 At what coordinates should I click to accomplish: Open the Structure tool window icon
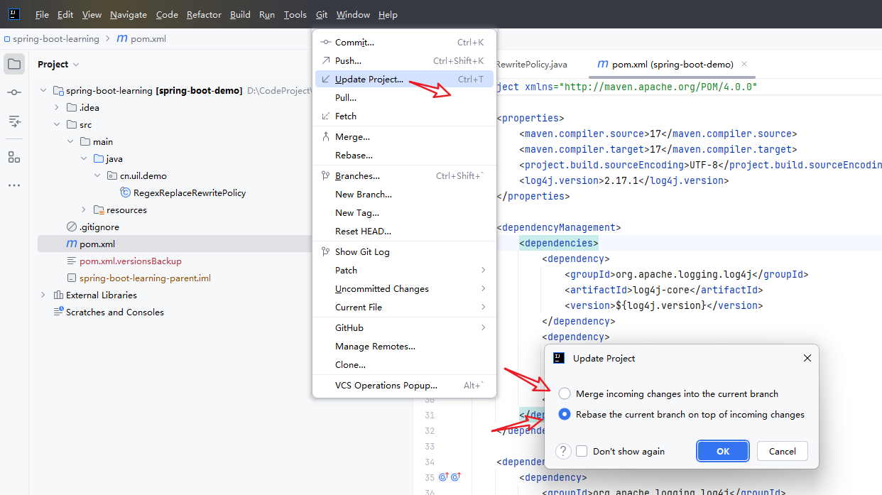pos(14,157)
